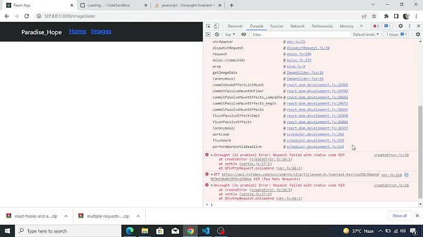The width and height of the screenshot is (423, 237).
Task: Open Microsoft Edge from taskbar
Action: 130,231
